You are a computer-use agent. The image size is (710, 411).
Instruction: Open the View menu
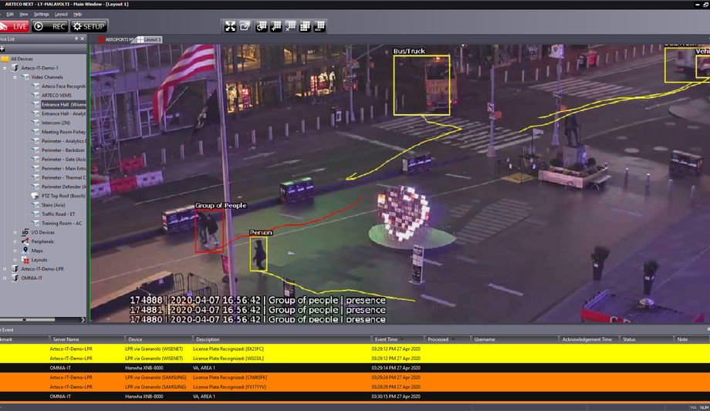(24, 14)
